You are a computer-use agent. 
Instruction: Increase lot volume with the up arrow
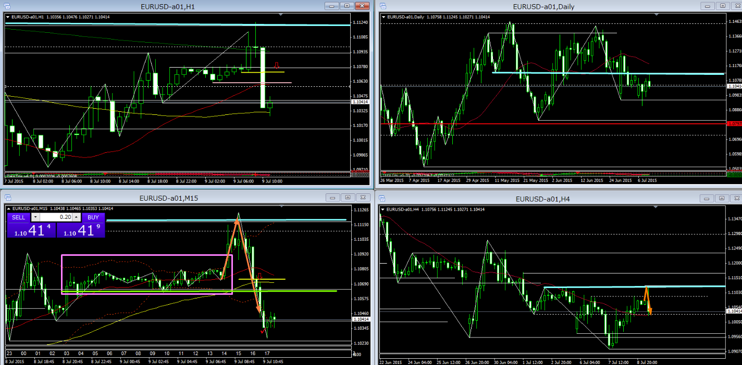(77, 217)
